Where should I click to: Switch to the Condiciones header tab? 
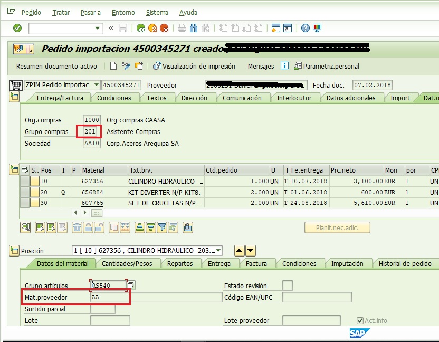point(116,97)
